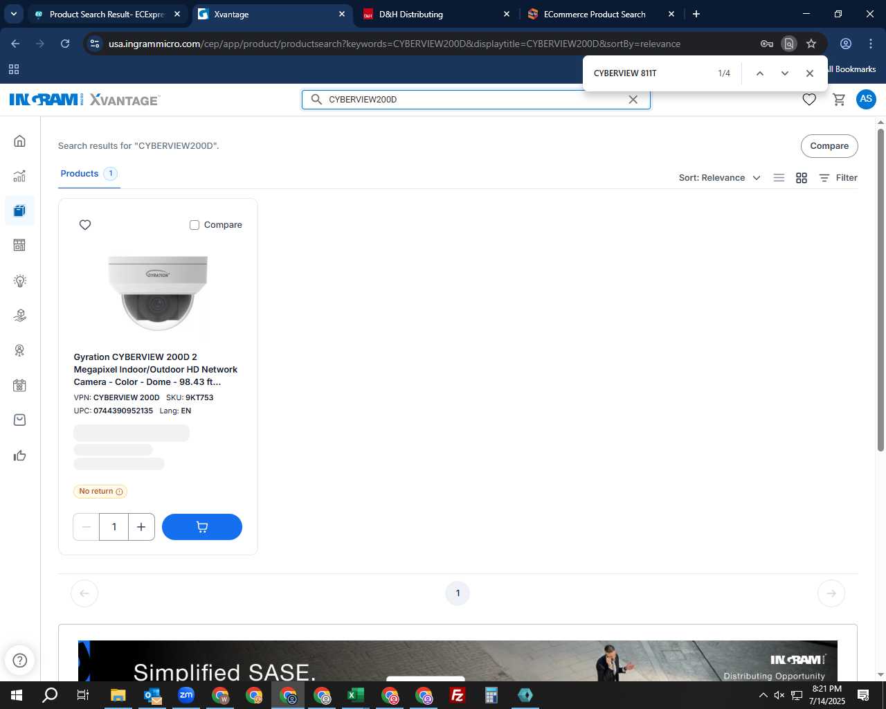Image resolution: width=886 pixels, height=709 pixels.
Task: View favorites heart icon in header
Action: point(809,100)
